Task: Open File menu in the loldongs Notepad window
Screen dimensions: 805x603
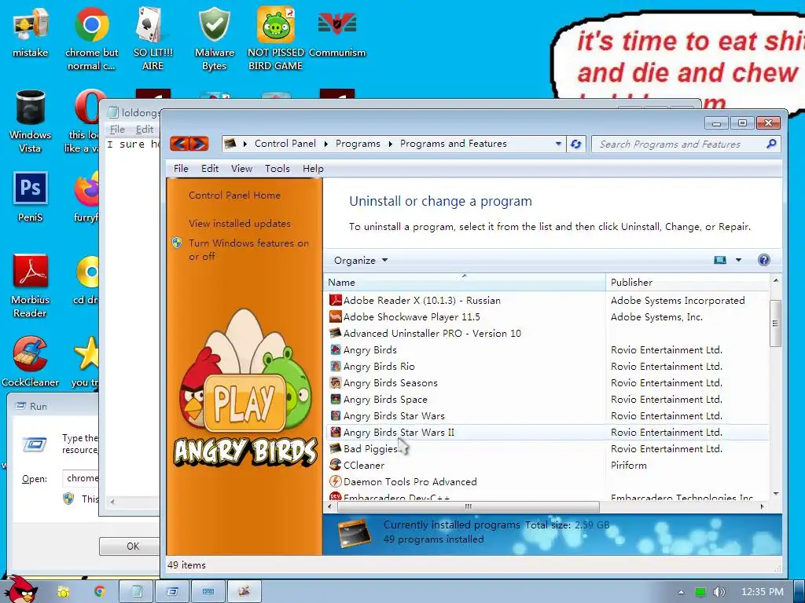Action: pos(117,130)
